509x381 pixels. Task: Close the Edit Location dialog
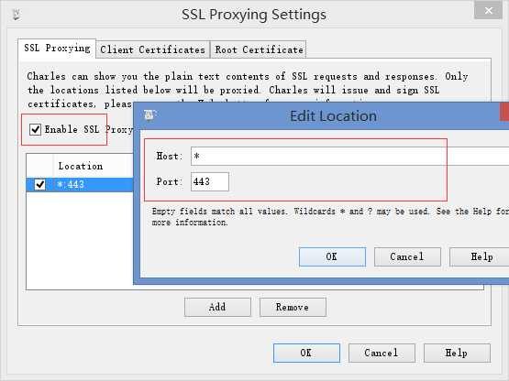point(504,112)
